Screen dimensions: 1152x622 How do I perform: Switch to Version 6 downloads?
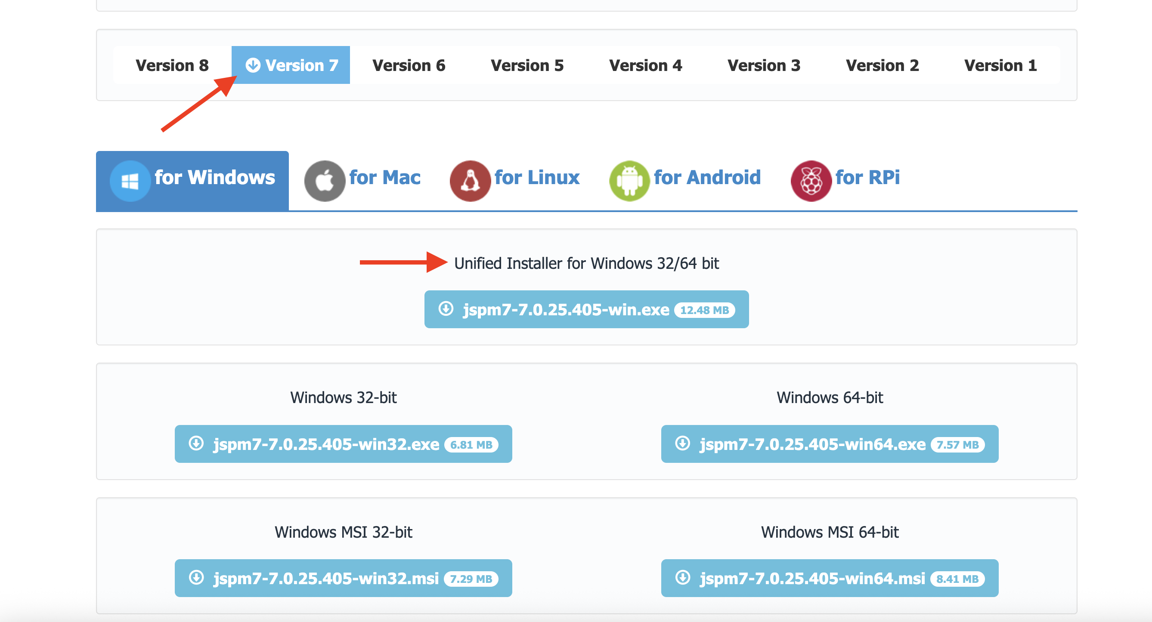point(409,65)
